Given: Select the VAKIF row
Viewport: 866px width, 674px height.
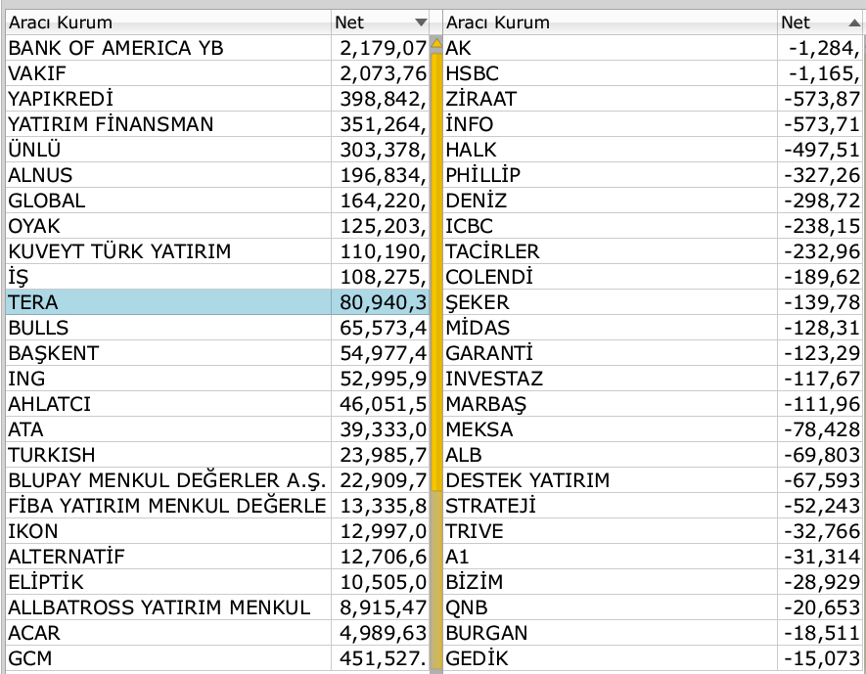Looking at the screenshot, I should click(x=217, y=73).
